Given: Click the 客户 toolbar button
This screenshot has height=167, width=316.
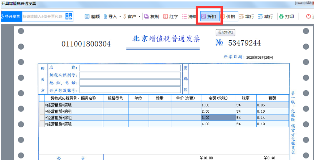Looking at the screenshot, I should [x=130, y=17].
